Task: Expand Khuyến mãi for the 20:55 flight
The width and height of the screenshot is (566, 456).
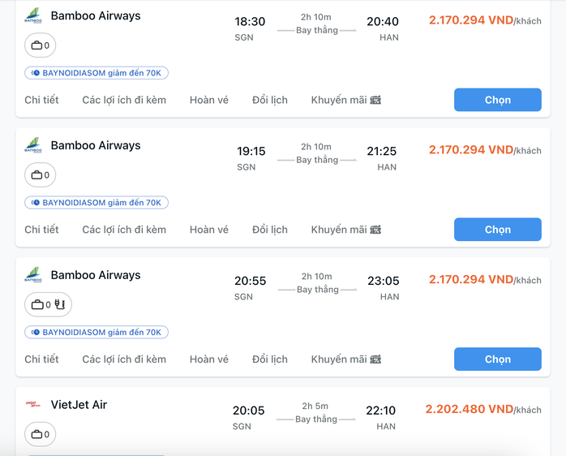Action: (346, 359)
